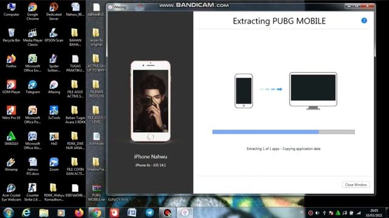The width and height of the screenshot is (389, 218).
Task: Open the 3uTools desktop shortcut
Action: pyautogui.click(x=54, y=113)
